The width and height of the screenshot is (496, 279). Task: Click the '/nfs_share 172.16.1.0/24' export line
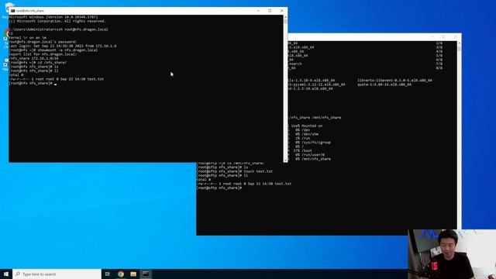(33, 58)
